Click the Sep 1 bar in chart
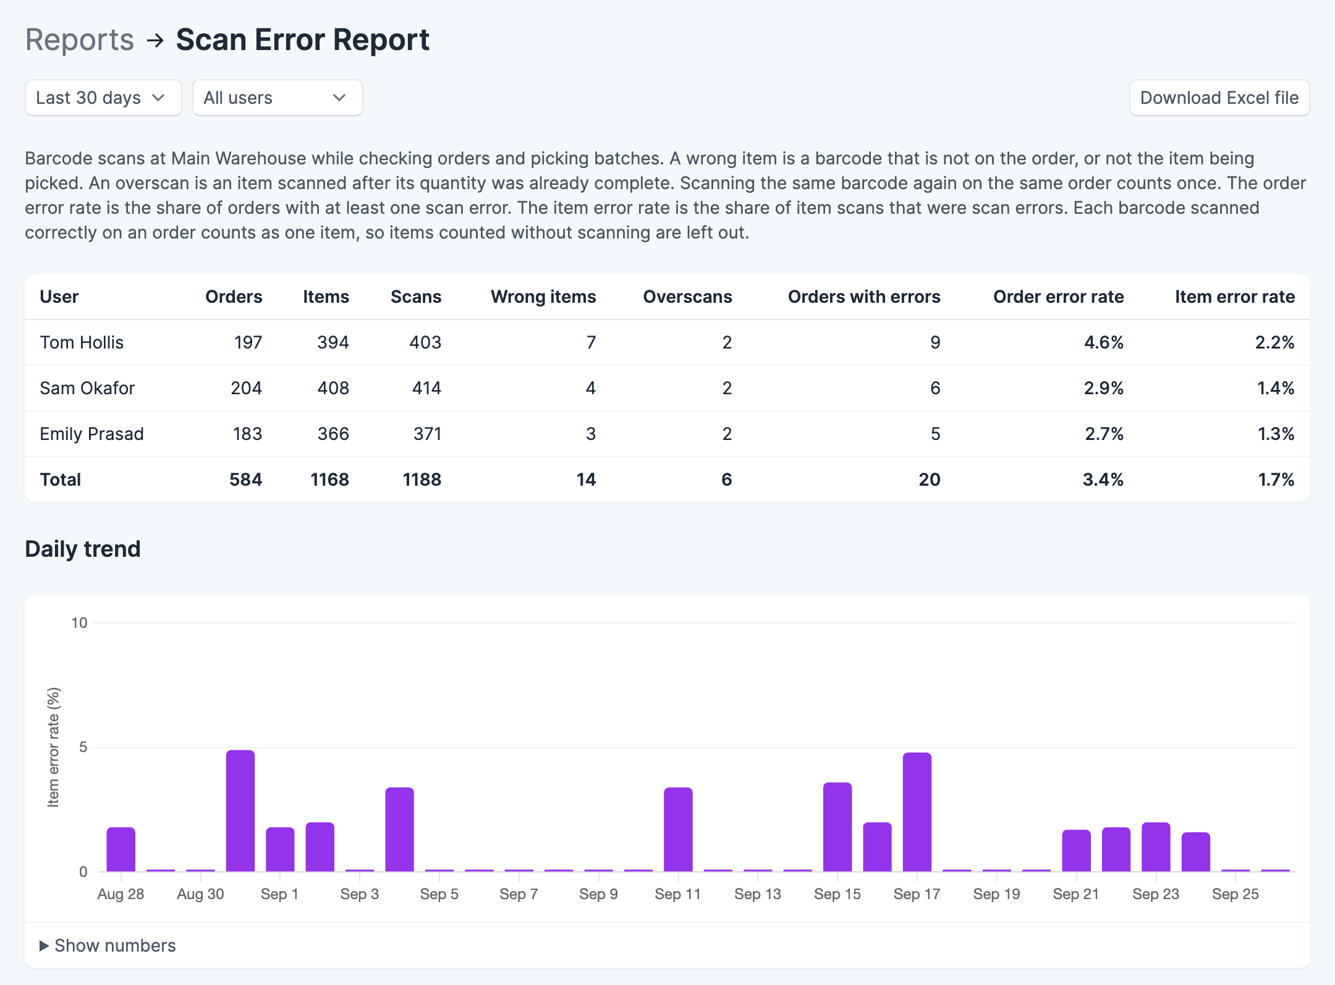Screen dimensions: 1335x985 280,850
